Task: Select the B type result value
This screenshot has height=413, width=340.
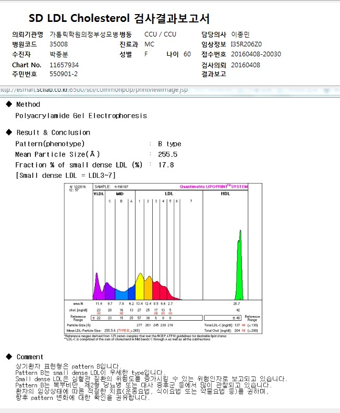Action: tap(169, 144)
